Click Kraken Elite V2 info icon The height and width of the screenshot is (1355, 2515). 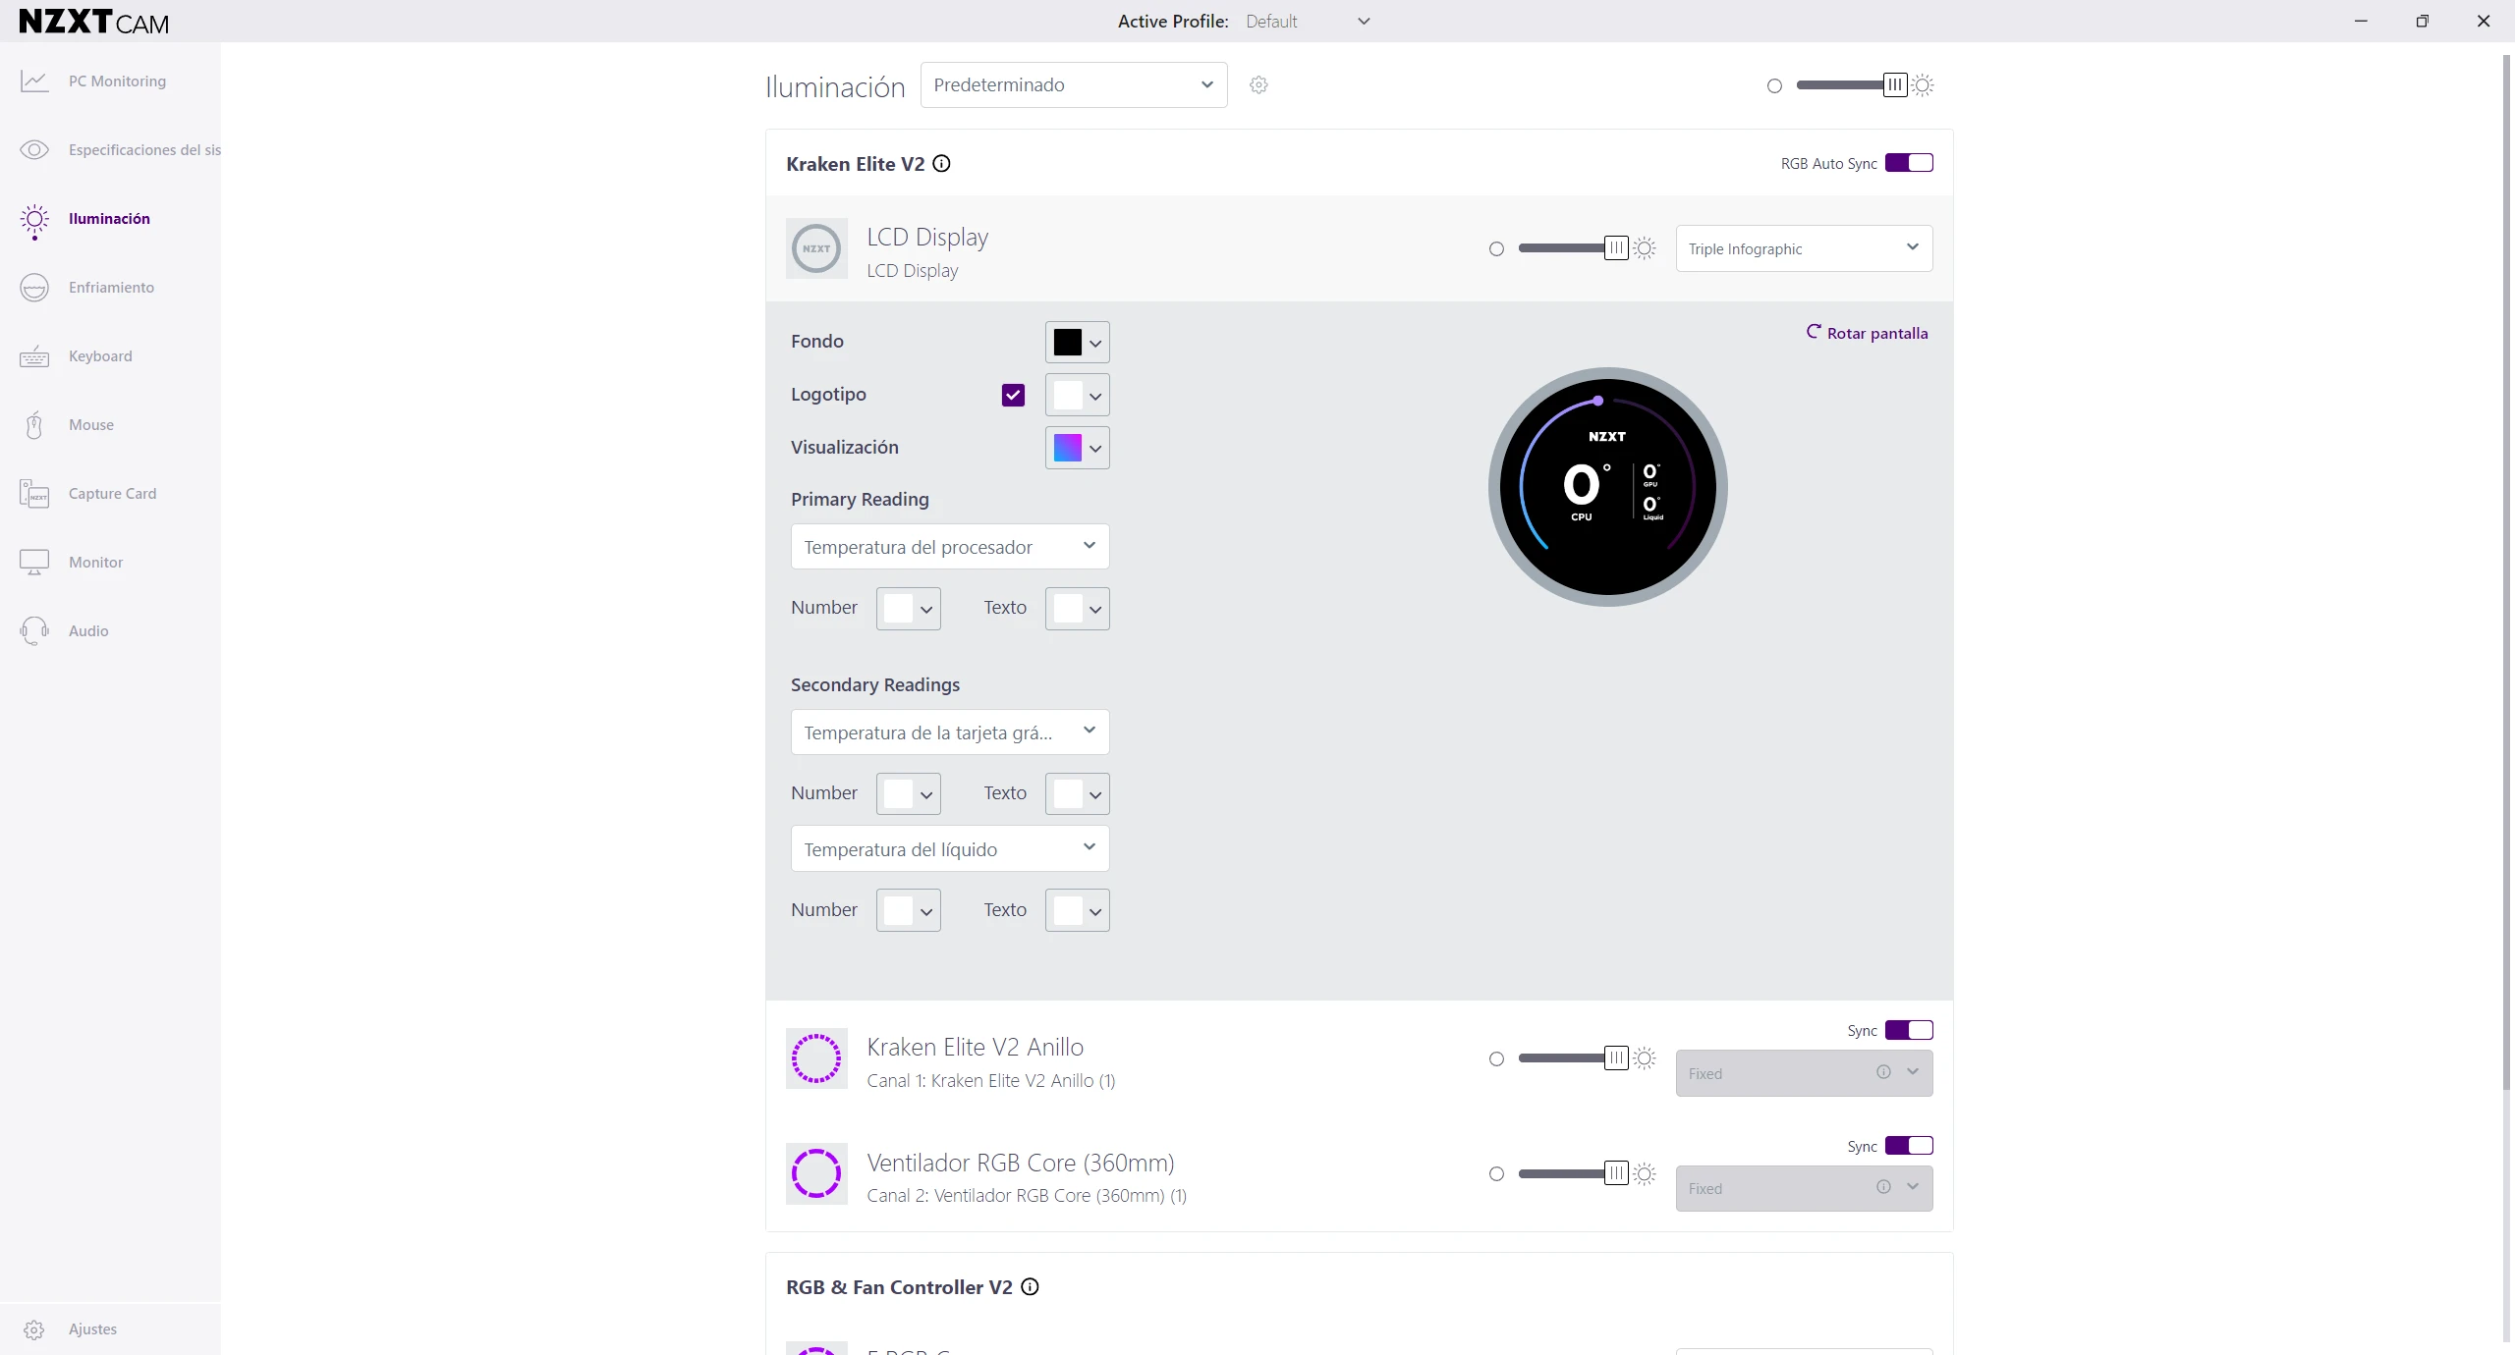click(x=941, y=164)
